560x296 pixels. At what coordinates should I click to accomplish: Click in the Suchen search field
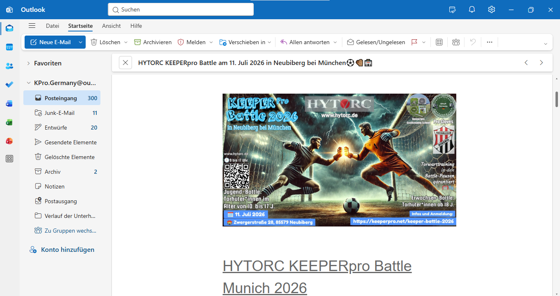pyautogui.click(x=180, y=9)
